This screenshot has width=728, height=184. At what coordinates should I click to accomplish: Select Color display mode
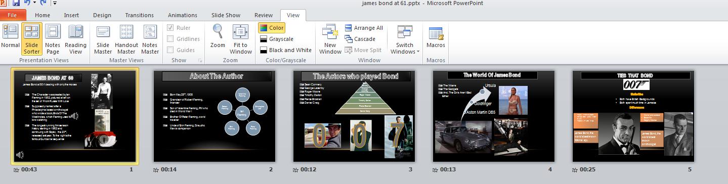pyautogui.click(x=272, y=28)
